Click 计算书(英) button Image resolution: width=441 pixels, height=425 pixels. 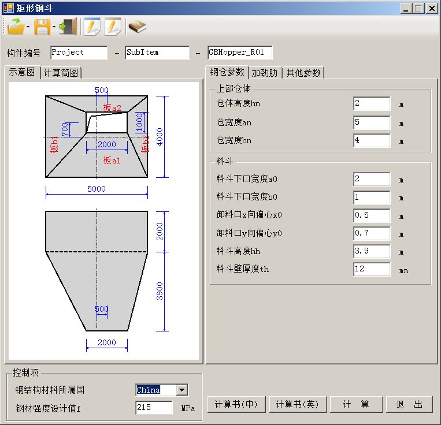[x=298, y=404]
